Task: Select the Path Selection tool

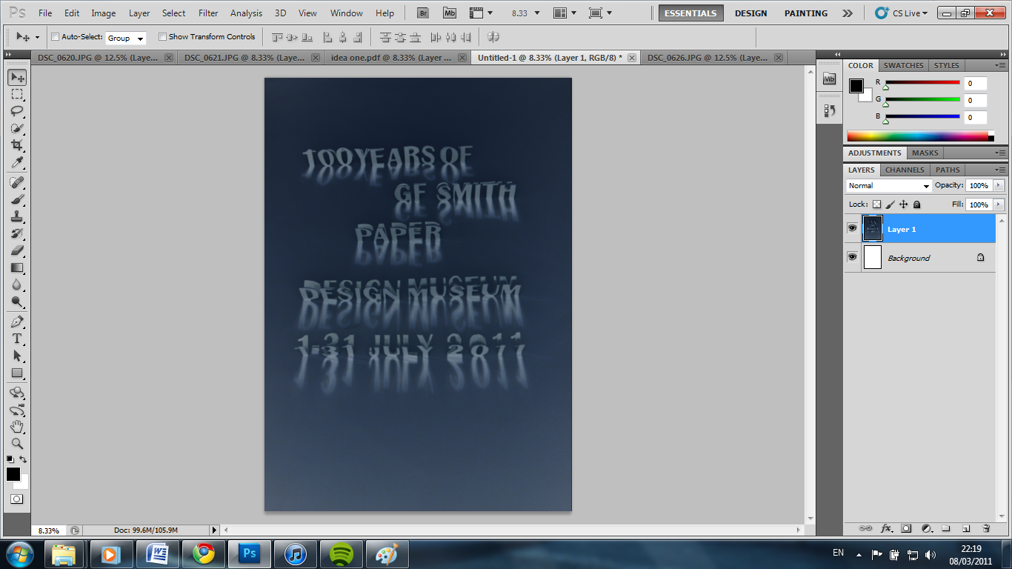Action: pyautogui.click(x=17, y=356)
